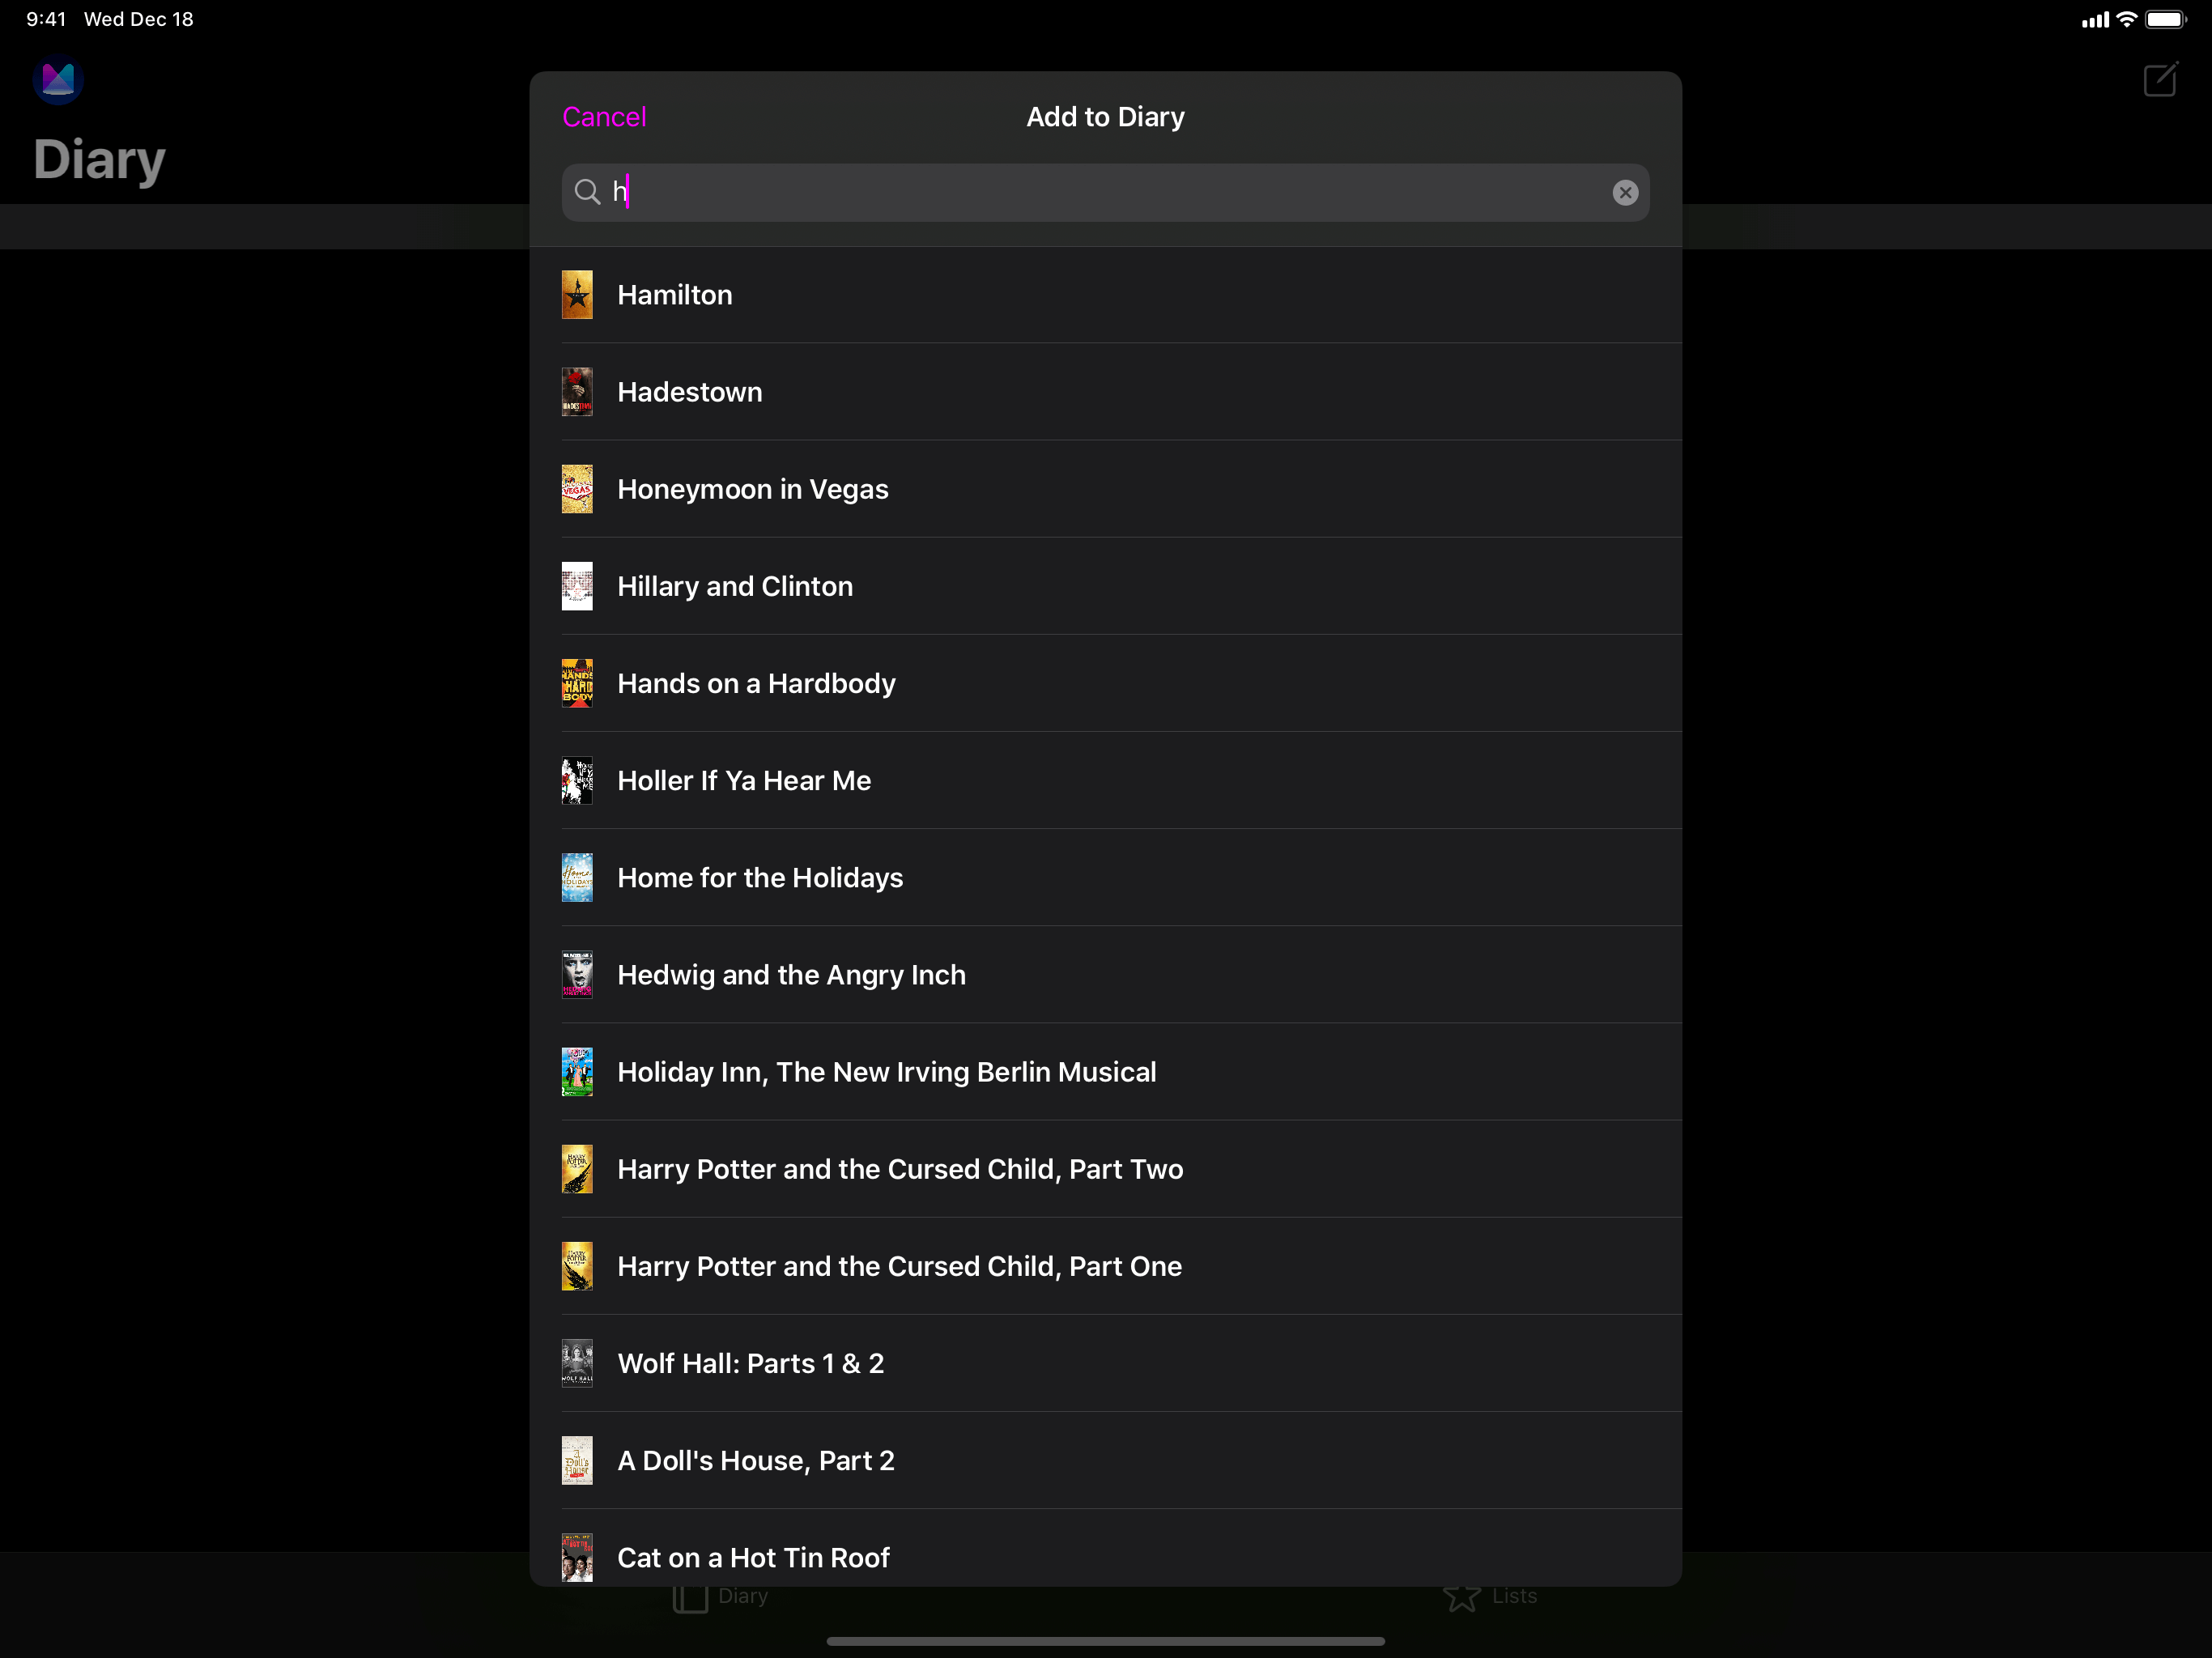The image size is (2212, 1658).
Task: Tap the Hadestown poster thumbnail
Action: pos(577,392)
